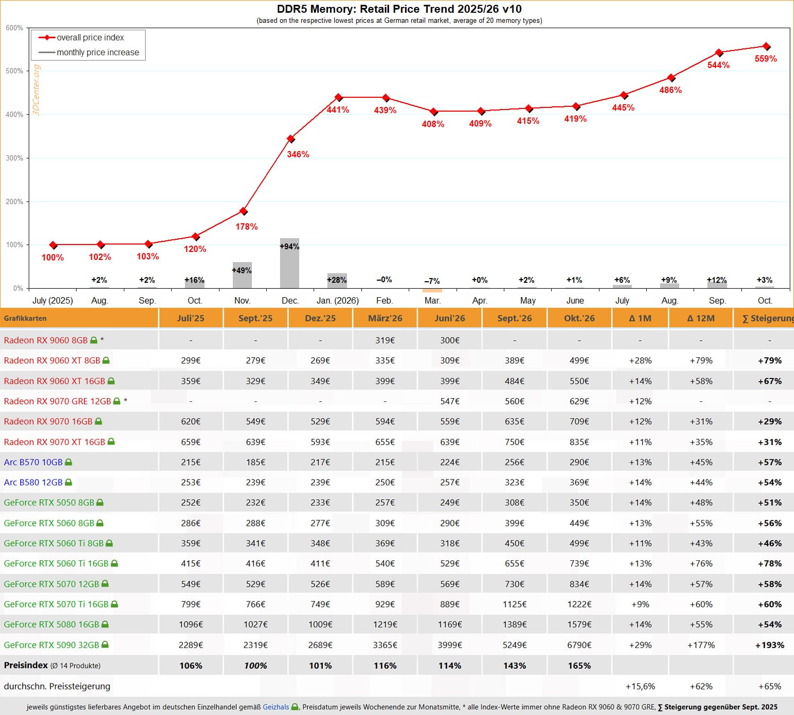Click the 'Δ 1M' column header
The width and height of the screenshot is (794, 715).
[x=640, y=318]
